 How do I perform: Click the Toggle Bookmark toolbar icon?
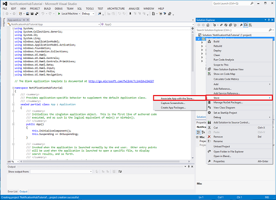tap(130, 13)
